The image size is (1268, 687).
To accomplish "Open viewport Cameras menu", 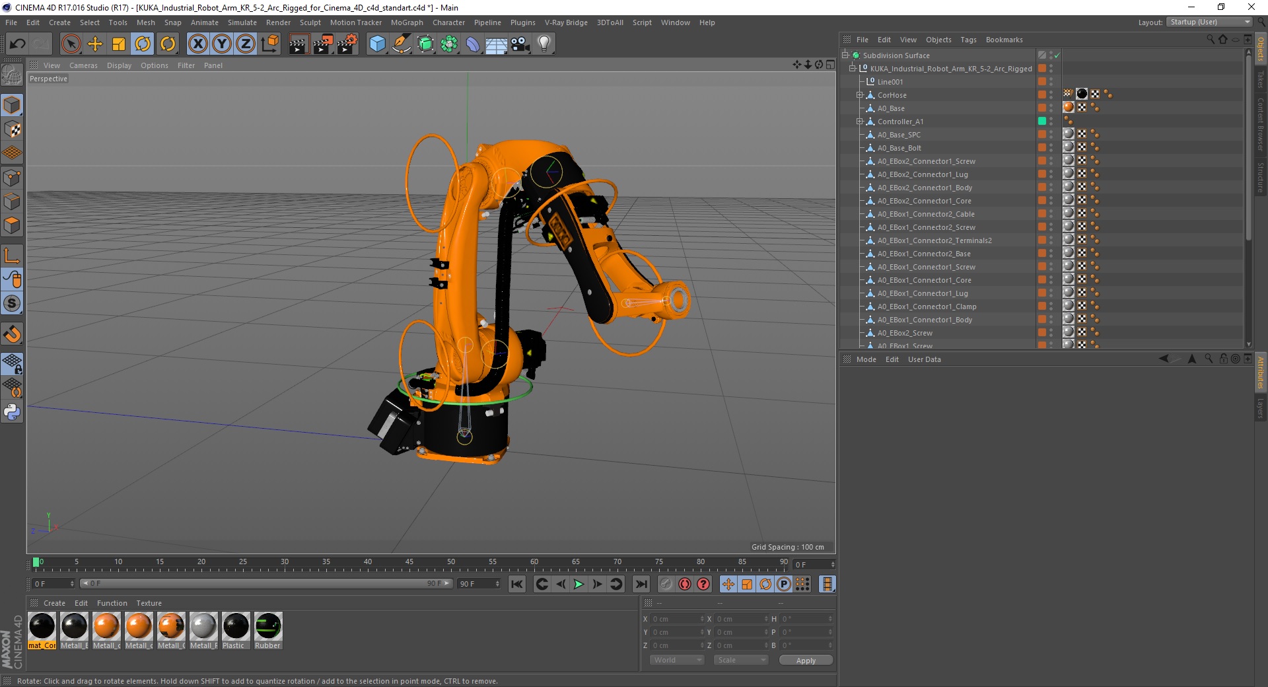I will click(x=83, y=65).
